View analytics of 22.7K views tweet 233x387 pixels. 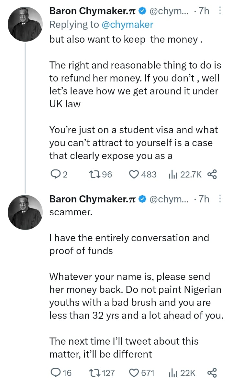pos(172,175)
